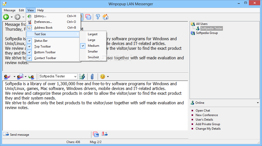Click the Help question mark icon
The image size is (262, 146).
coord(98,17)
